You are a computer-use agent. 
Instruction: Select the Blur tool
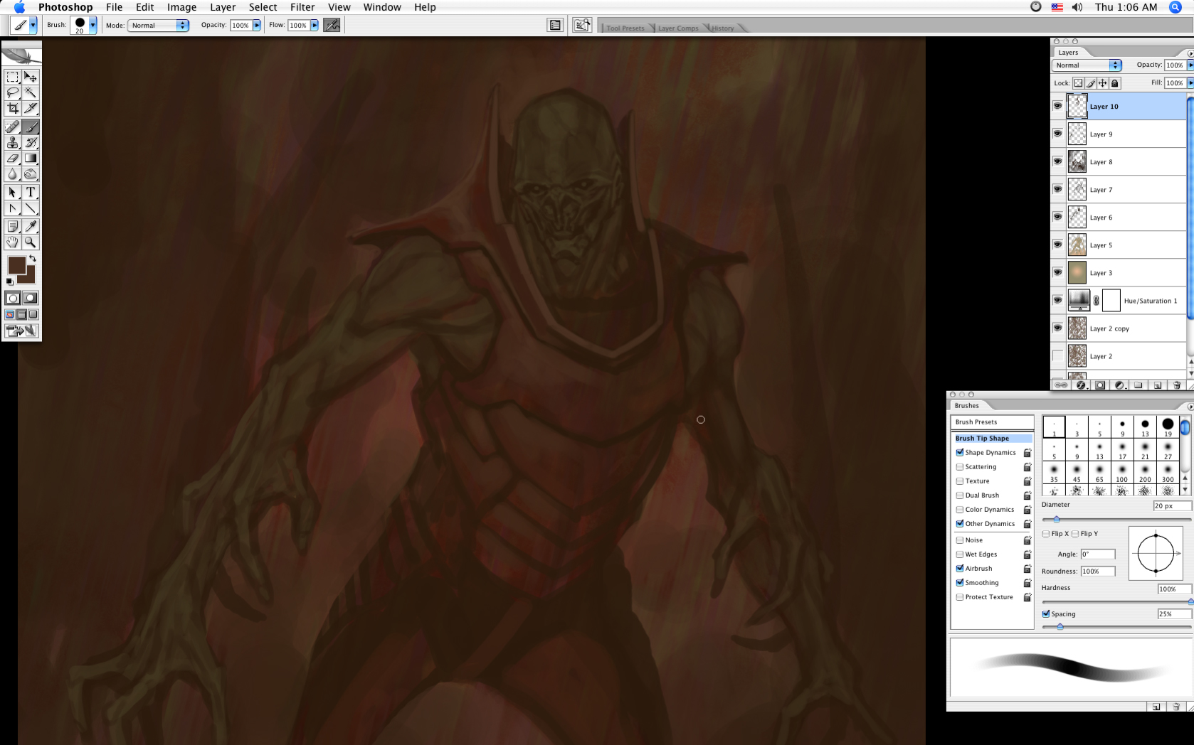13,174
